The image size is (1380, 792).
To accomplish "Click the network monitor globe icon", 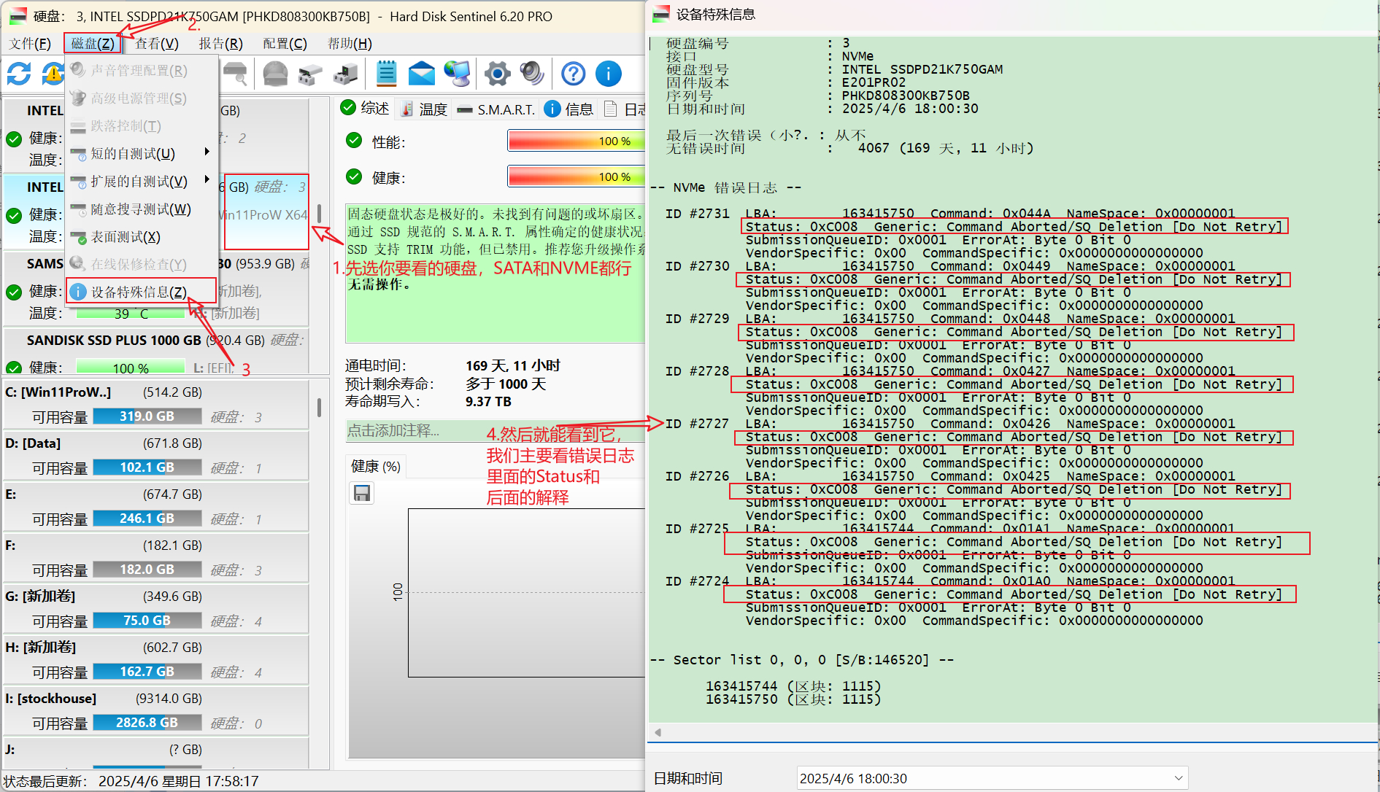I will pyautogui.click(x=458, y=74).
